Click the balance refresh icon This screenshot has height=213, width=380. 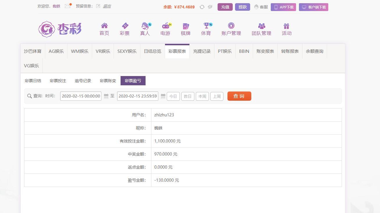pos(202,7)
